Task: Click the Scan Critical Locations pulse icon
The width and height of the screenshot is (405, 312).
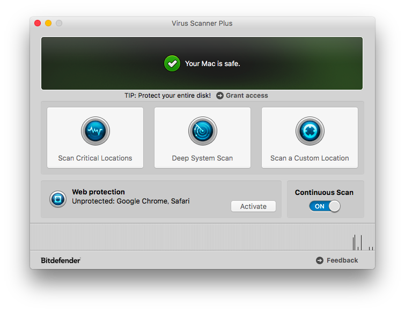Action: (x=95, y=131)
